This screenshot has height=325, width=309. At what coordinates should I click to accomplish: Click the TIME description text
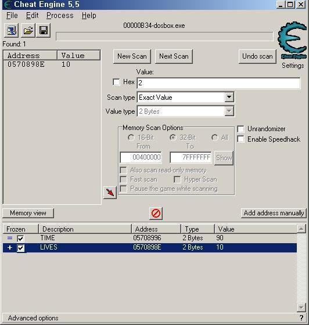point(48,238)
